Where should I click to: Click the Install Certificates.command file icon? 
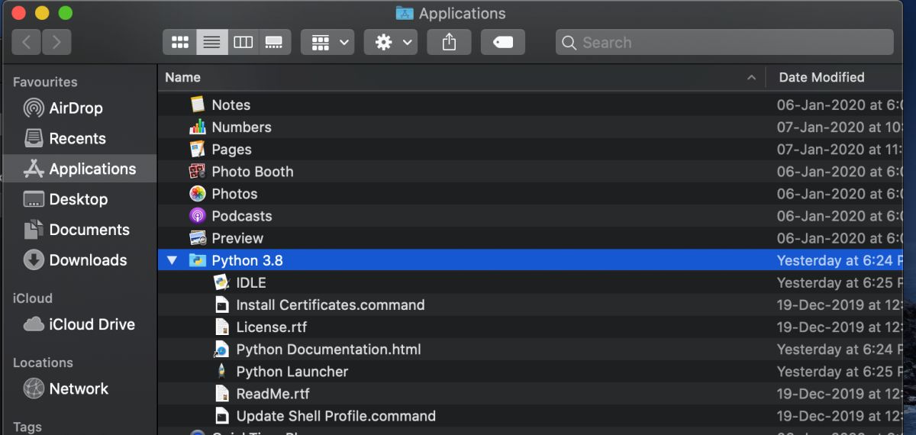coord(221,304)
